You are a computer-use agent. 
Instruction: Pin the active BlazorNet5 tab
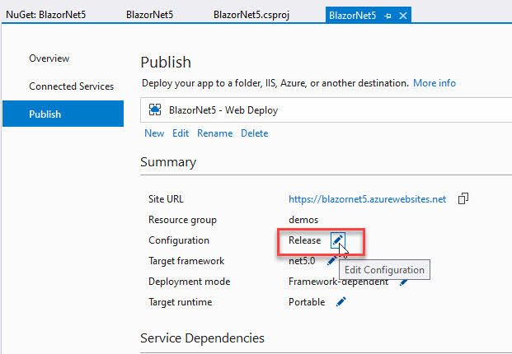click(x=388, y=15)
